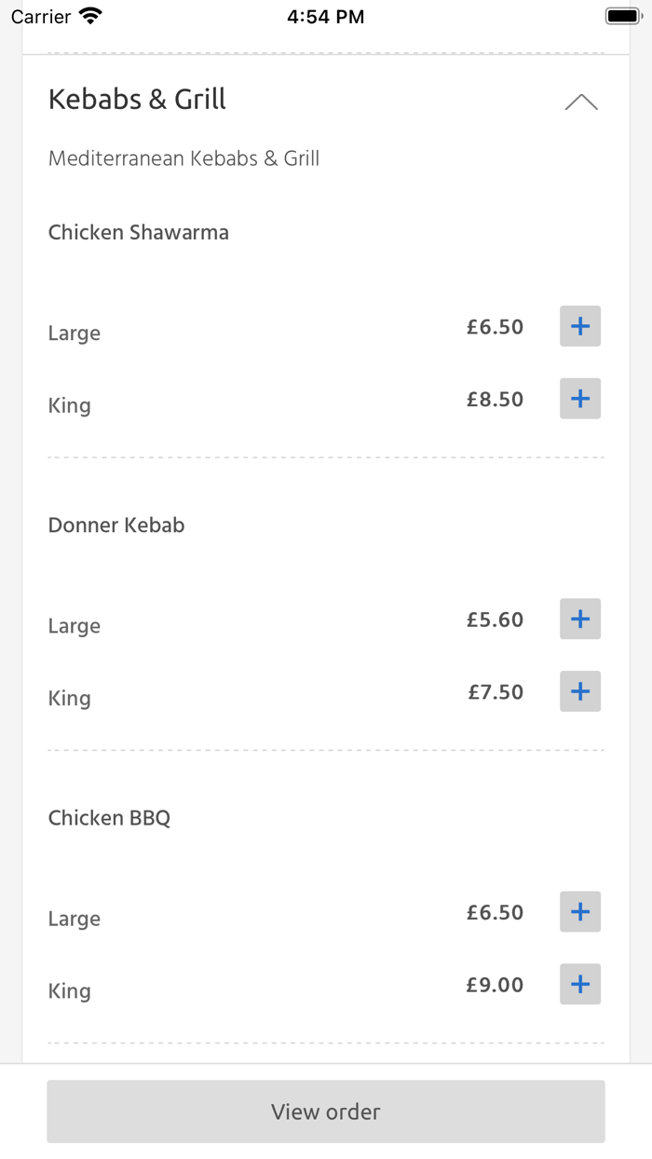
Task: Tap the Wi-Fi status icon
Action: point(90,16)
